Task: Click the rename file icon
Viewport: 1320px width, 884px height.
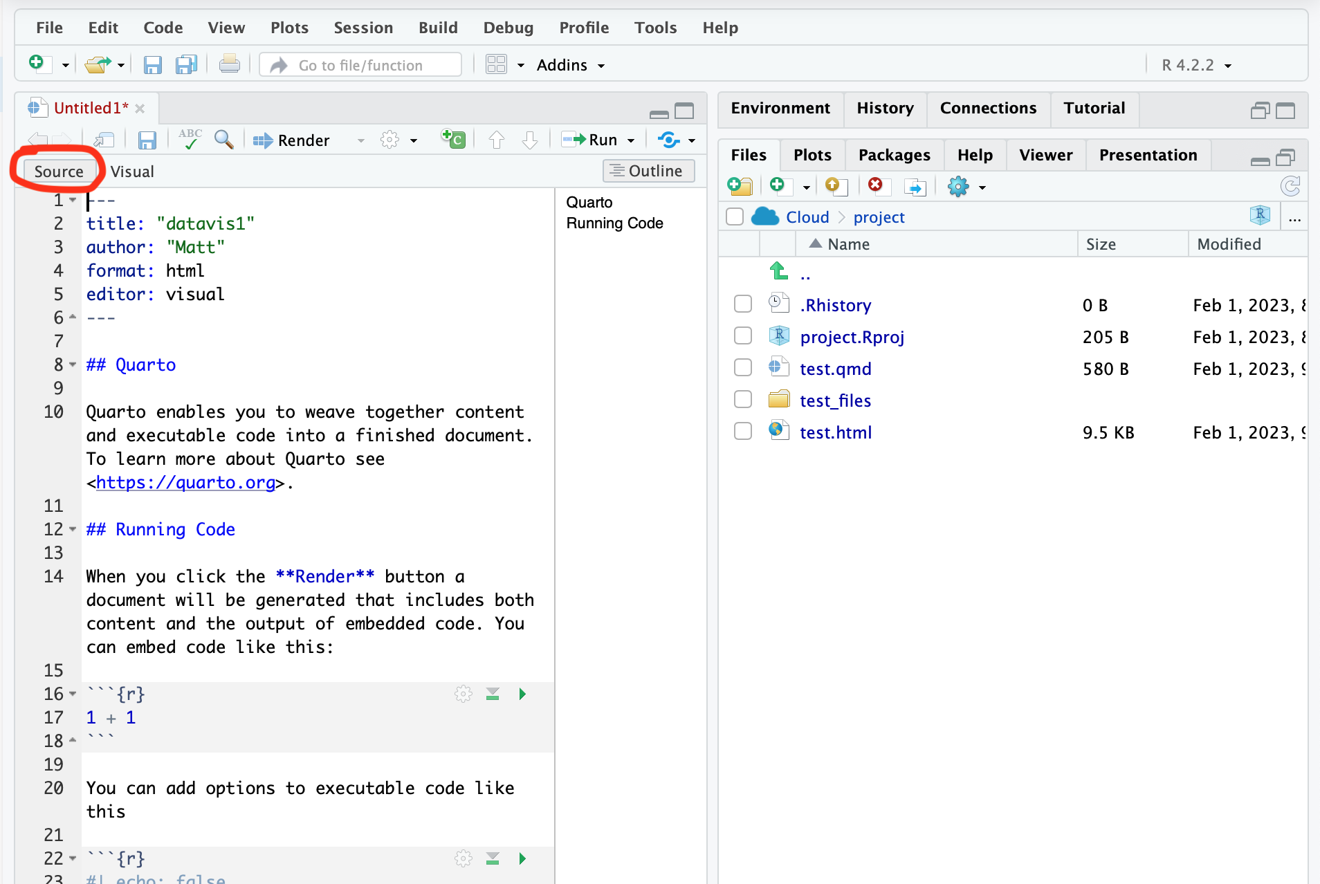Action: (x=915, y=187)
